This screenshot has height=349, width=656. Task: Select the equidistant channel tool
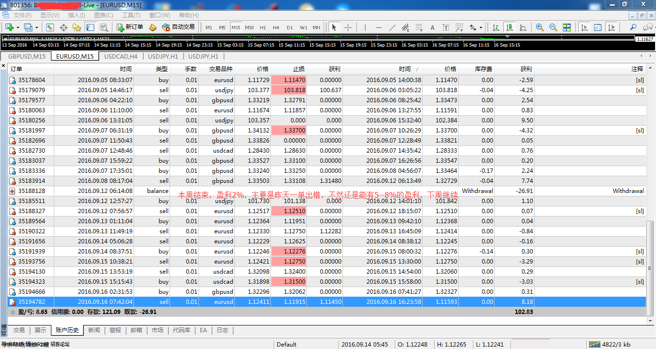pos(405,27)
